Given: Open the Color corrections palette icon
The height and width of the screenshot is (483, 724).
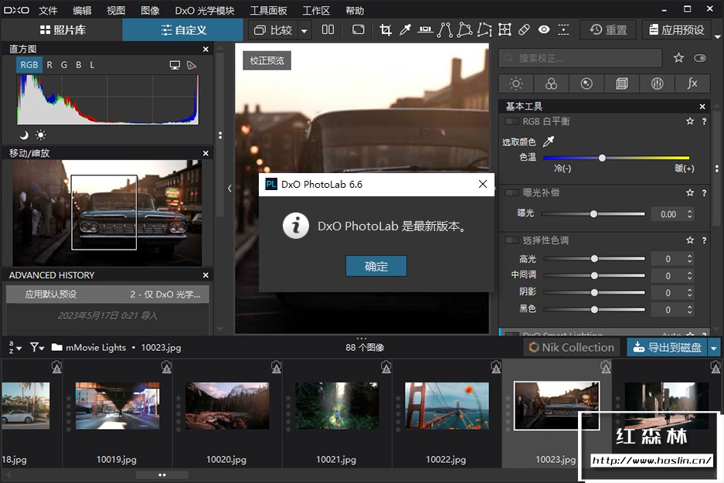Looking at the screenshot, I should (x=551, y=83).
